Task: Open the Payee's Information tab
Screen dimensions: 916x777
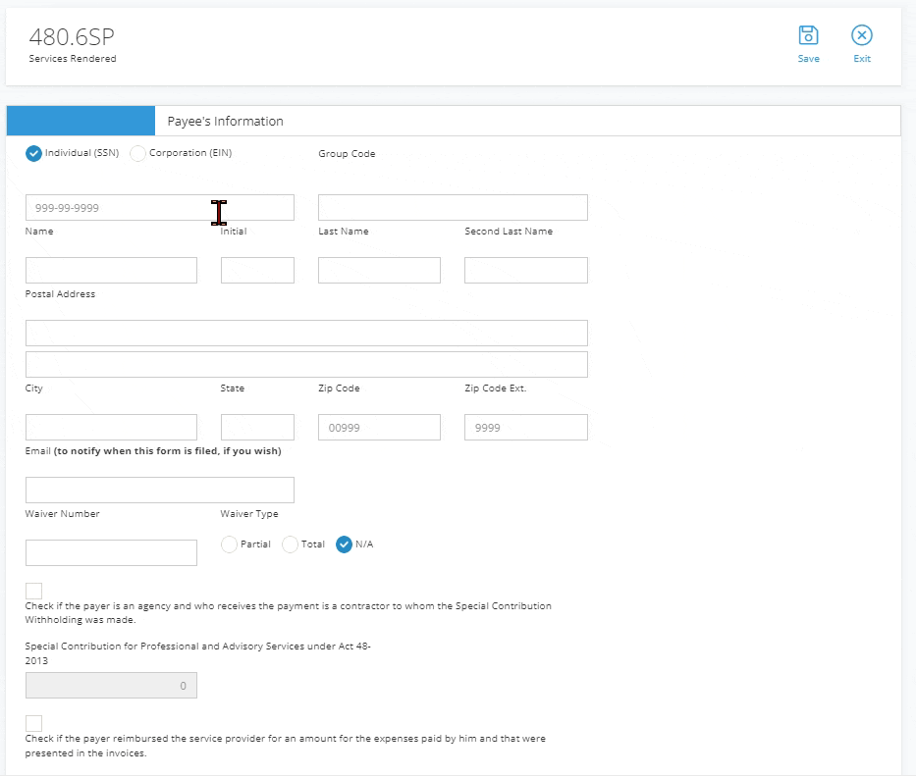Action: click(x=226, y=122)
